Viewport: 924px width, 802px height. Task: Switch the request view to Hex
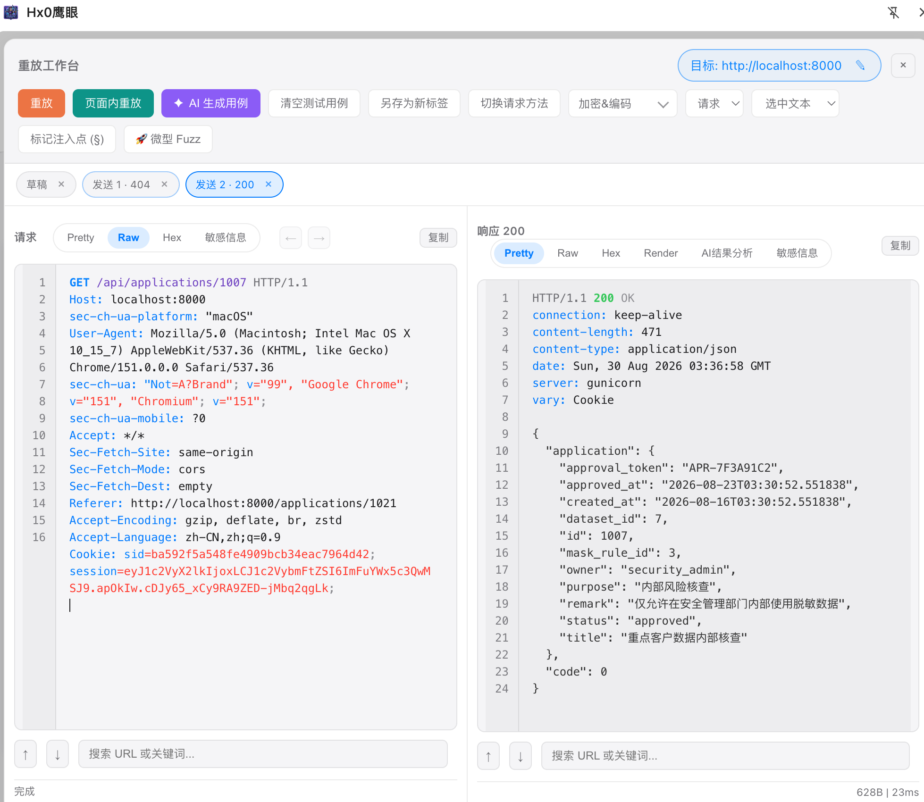(x=172, y=238)
